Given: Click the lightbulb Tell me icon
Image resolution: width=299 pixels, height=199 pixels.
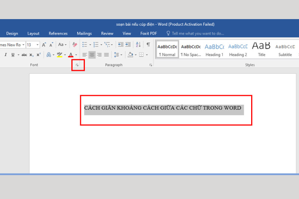Looking at the screenshot, I should (168, 33).
